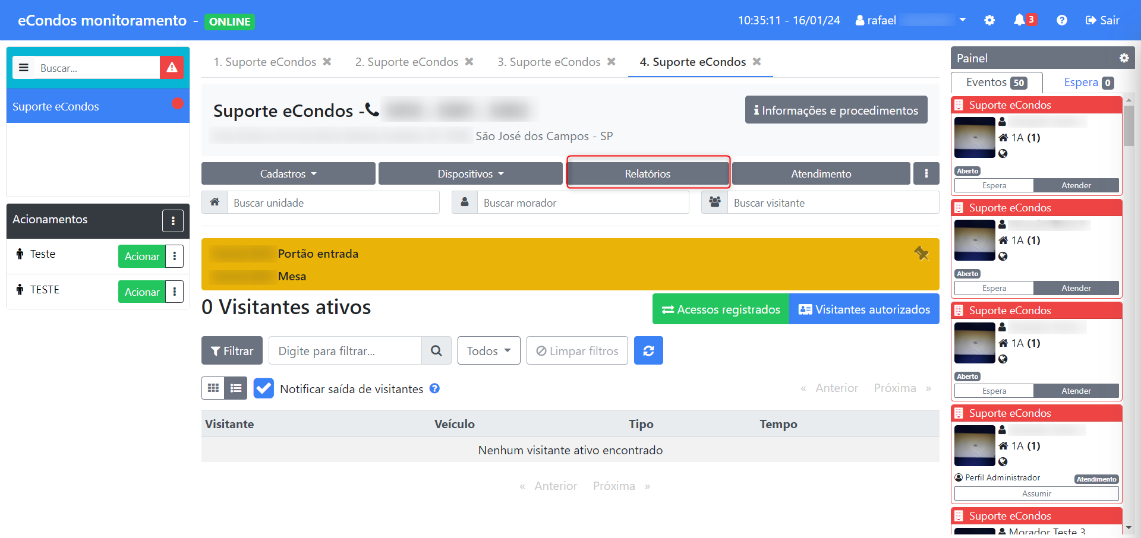The height and width of the screenshot is (538, 1141).
Task: Open the more options button after Atendimento
Action: 926,173
